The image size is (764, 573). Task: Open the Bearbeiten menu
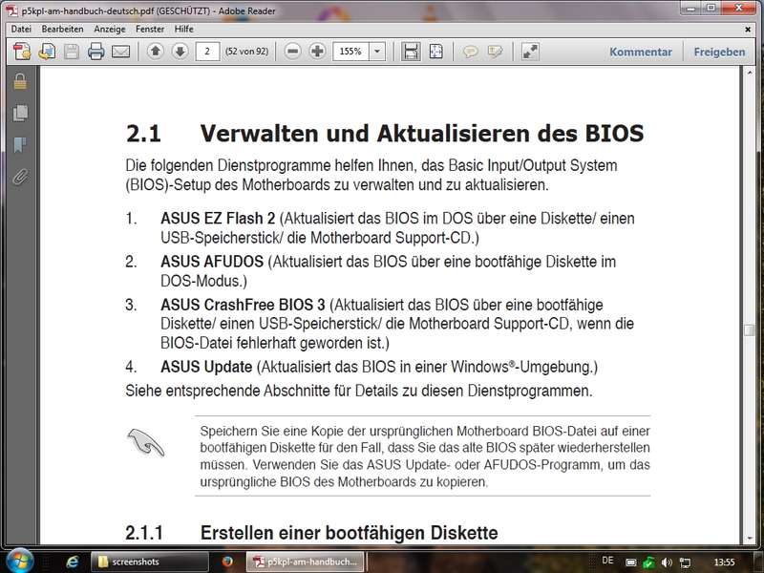(x=62, y=30)
